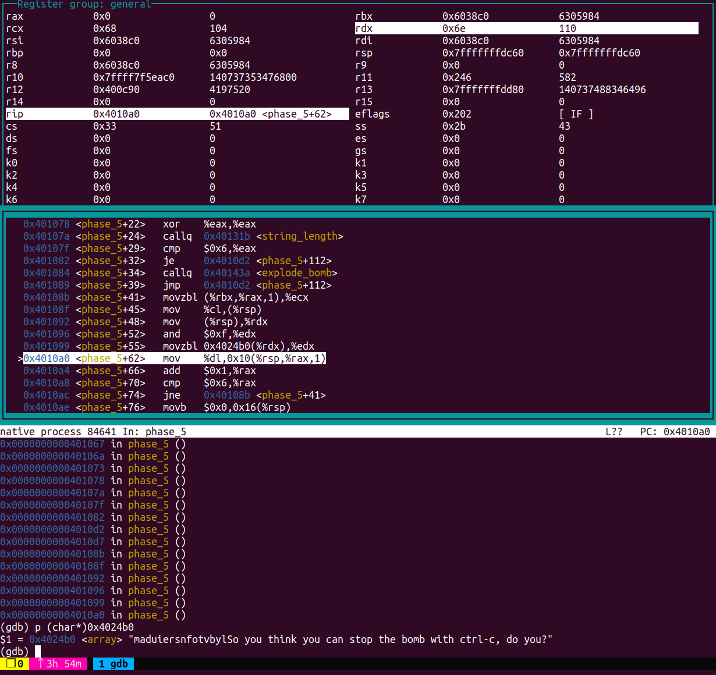Select history address 0x0000000000401067
This screenshot has width=716, height=675.
(52, 444)
